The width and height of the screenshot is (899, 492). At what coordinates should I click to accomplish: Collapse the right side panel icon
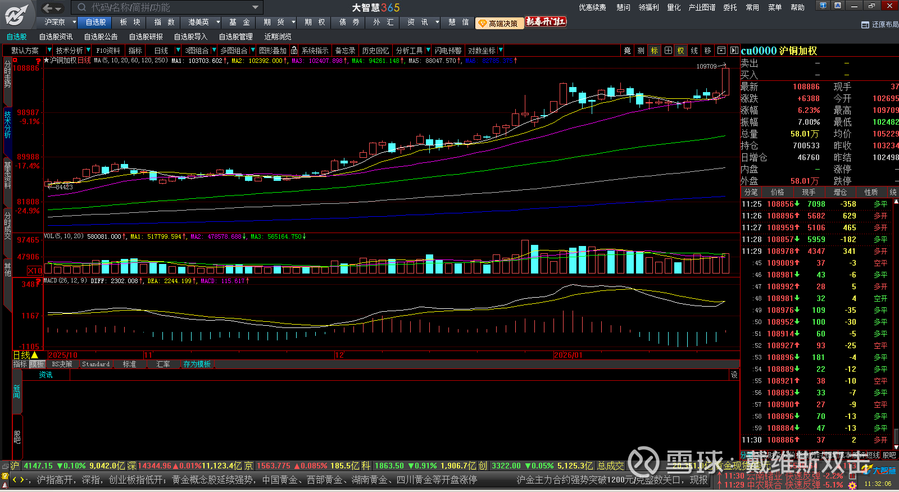pos(734,51)
